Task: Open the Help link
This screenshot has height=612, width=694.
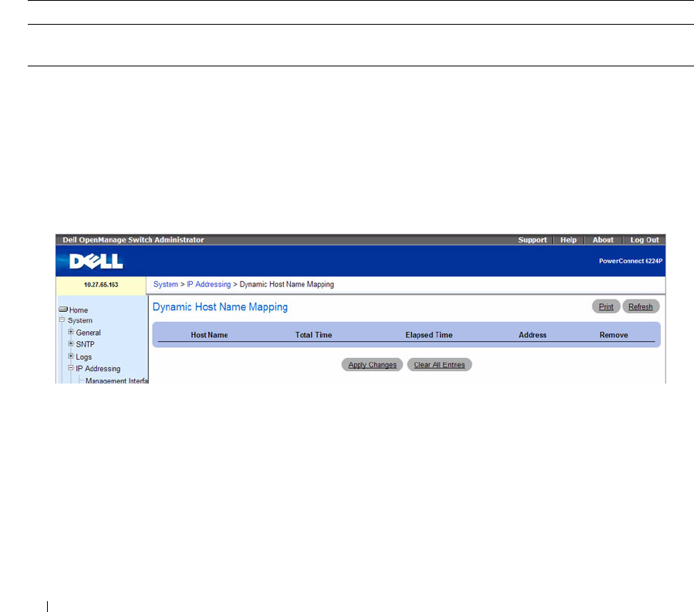Action: point(568,239)
